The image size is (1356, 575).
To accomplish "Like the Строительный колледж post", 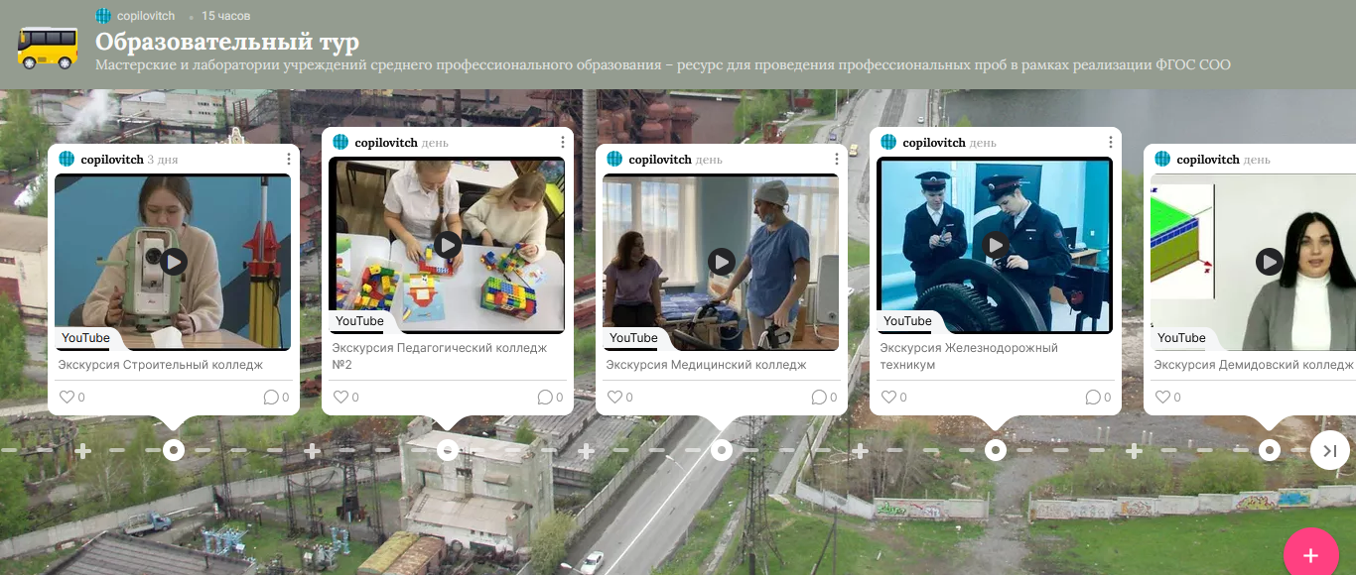I will pyautogui.click(x=68, y=398).
